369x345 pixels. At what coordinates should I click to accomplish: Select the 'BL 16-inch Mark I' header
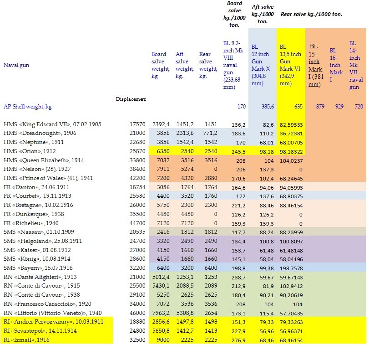[x=336, y=65]
